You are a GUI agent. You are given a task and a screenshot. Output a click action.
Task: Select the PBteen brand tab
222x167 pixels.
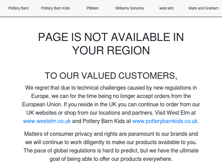click(92, 8)
